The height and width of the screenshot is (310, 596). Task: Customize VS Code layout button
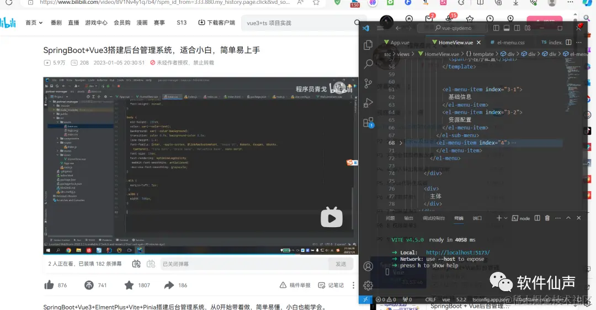(x=528, y=28)
